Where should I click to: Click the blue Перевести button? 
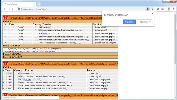click(x=129, y=22)
